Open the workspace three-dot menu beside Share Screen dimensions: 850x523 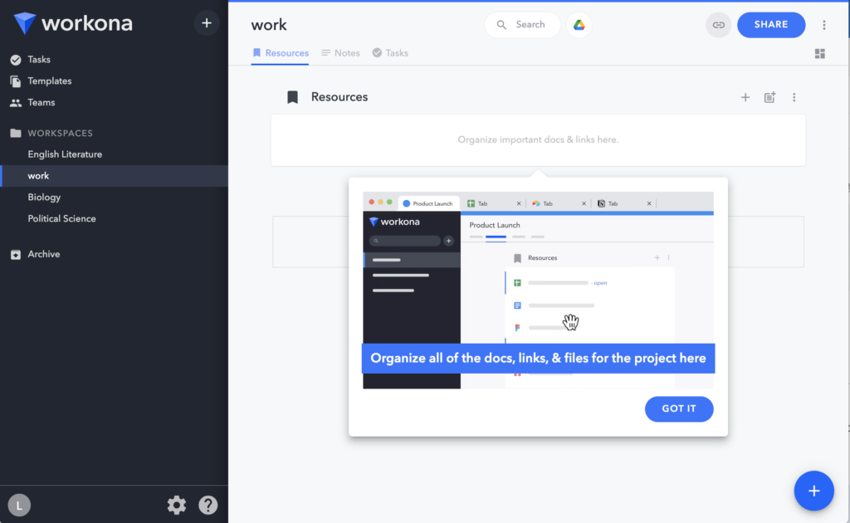pyautogui.click(x=824, y=25)
